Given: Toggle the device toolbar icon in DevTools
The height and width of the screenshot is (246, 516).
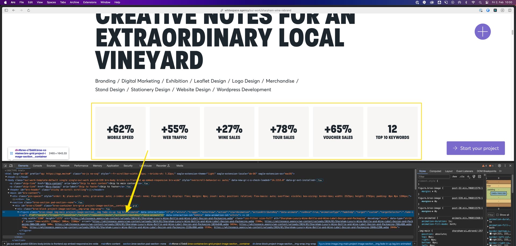Looking at the screenshot, I should [11, 166].
